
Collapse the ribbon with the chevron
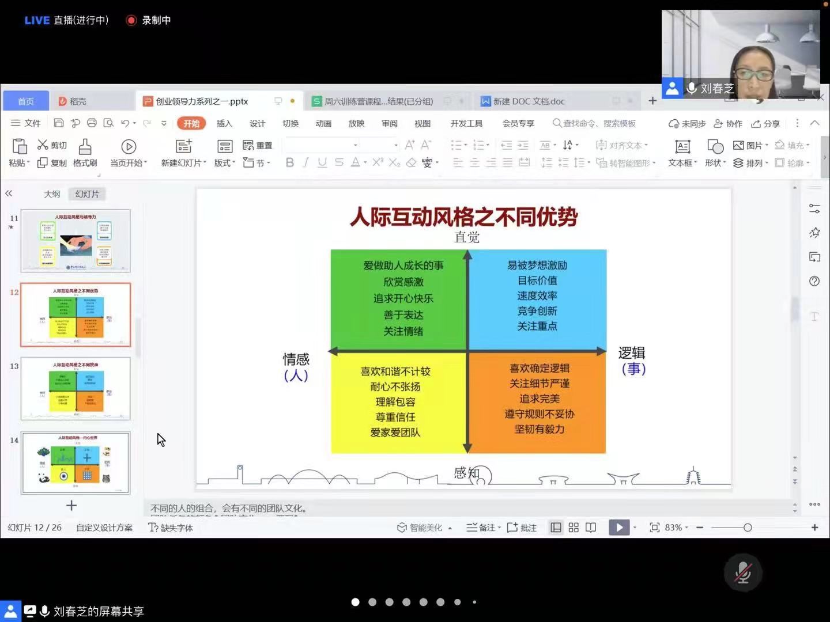click(x=815, y=123)
